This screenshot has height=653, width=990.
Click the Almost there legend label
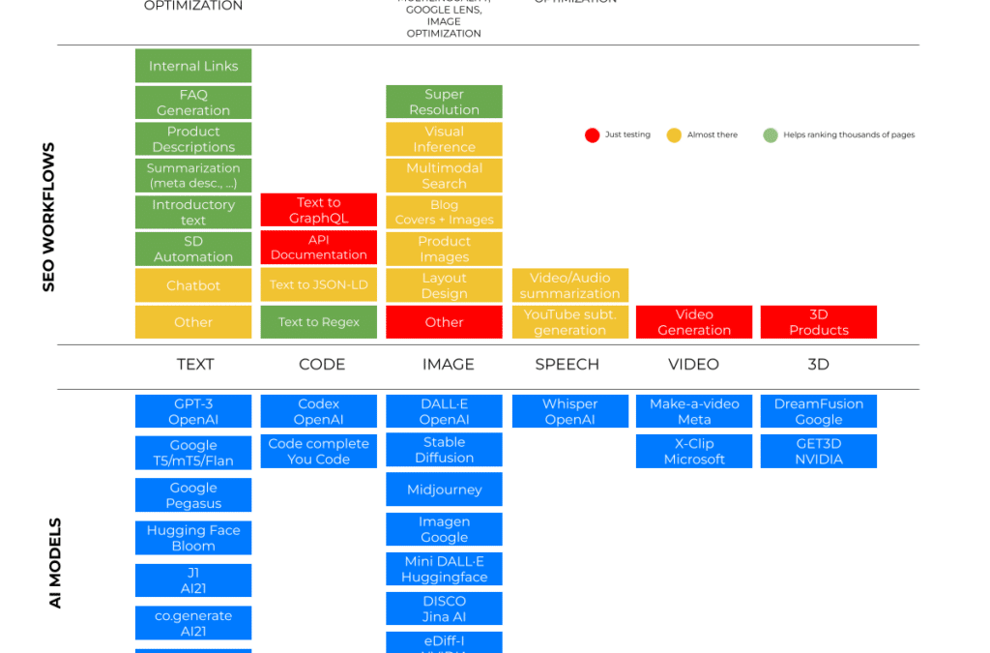(x=713, y=134)
